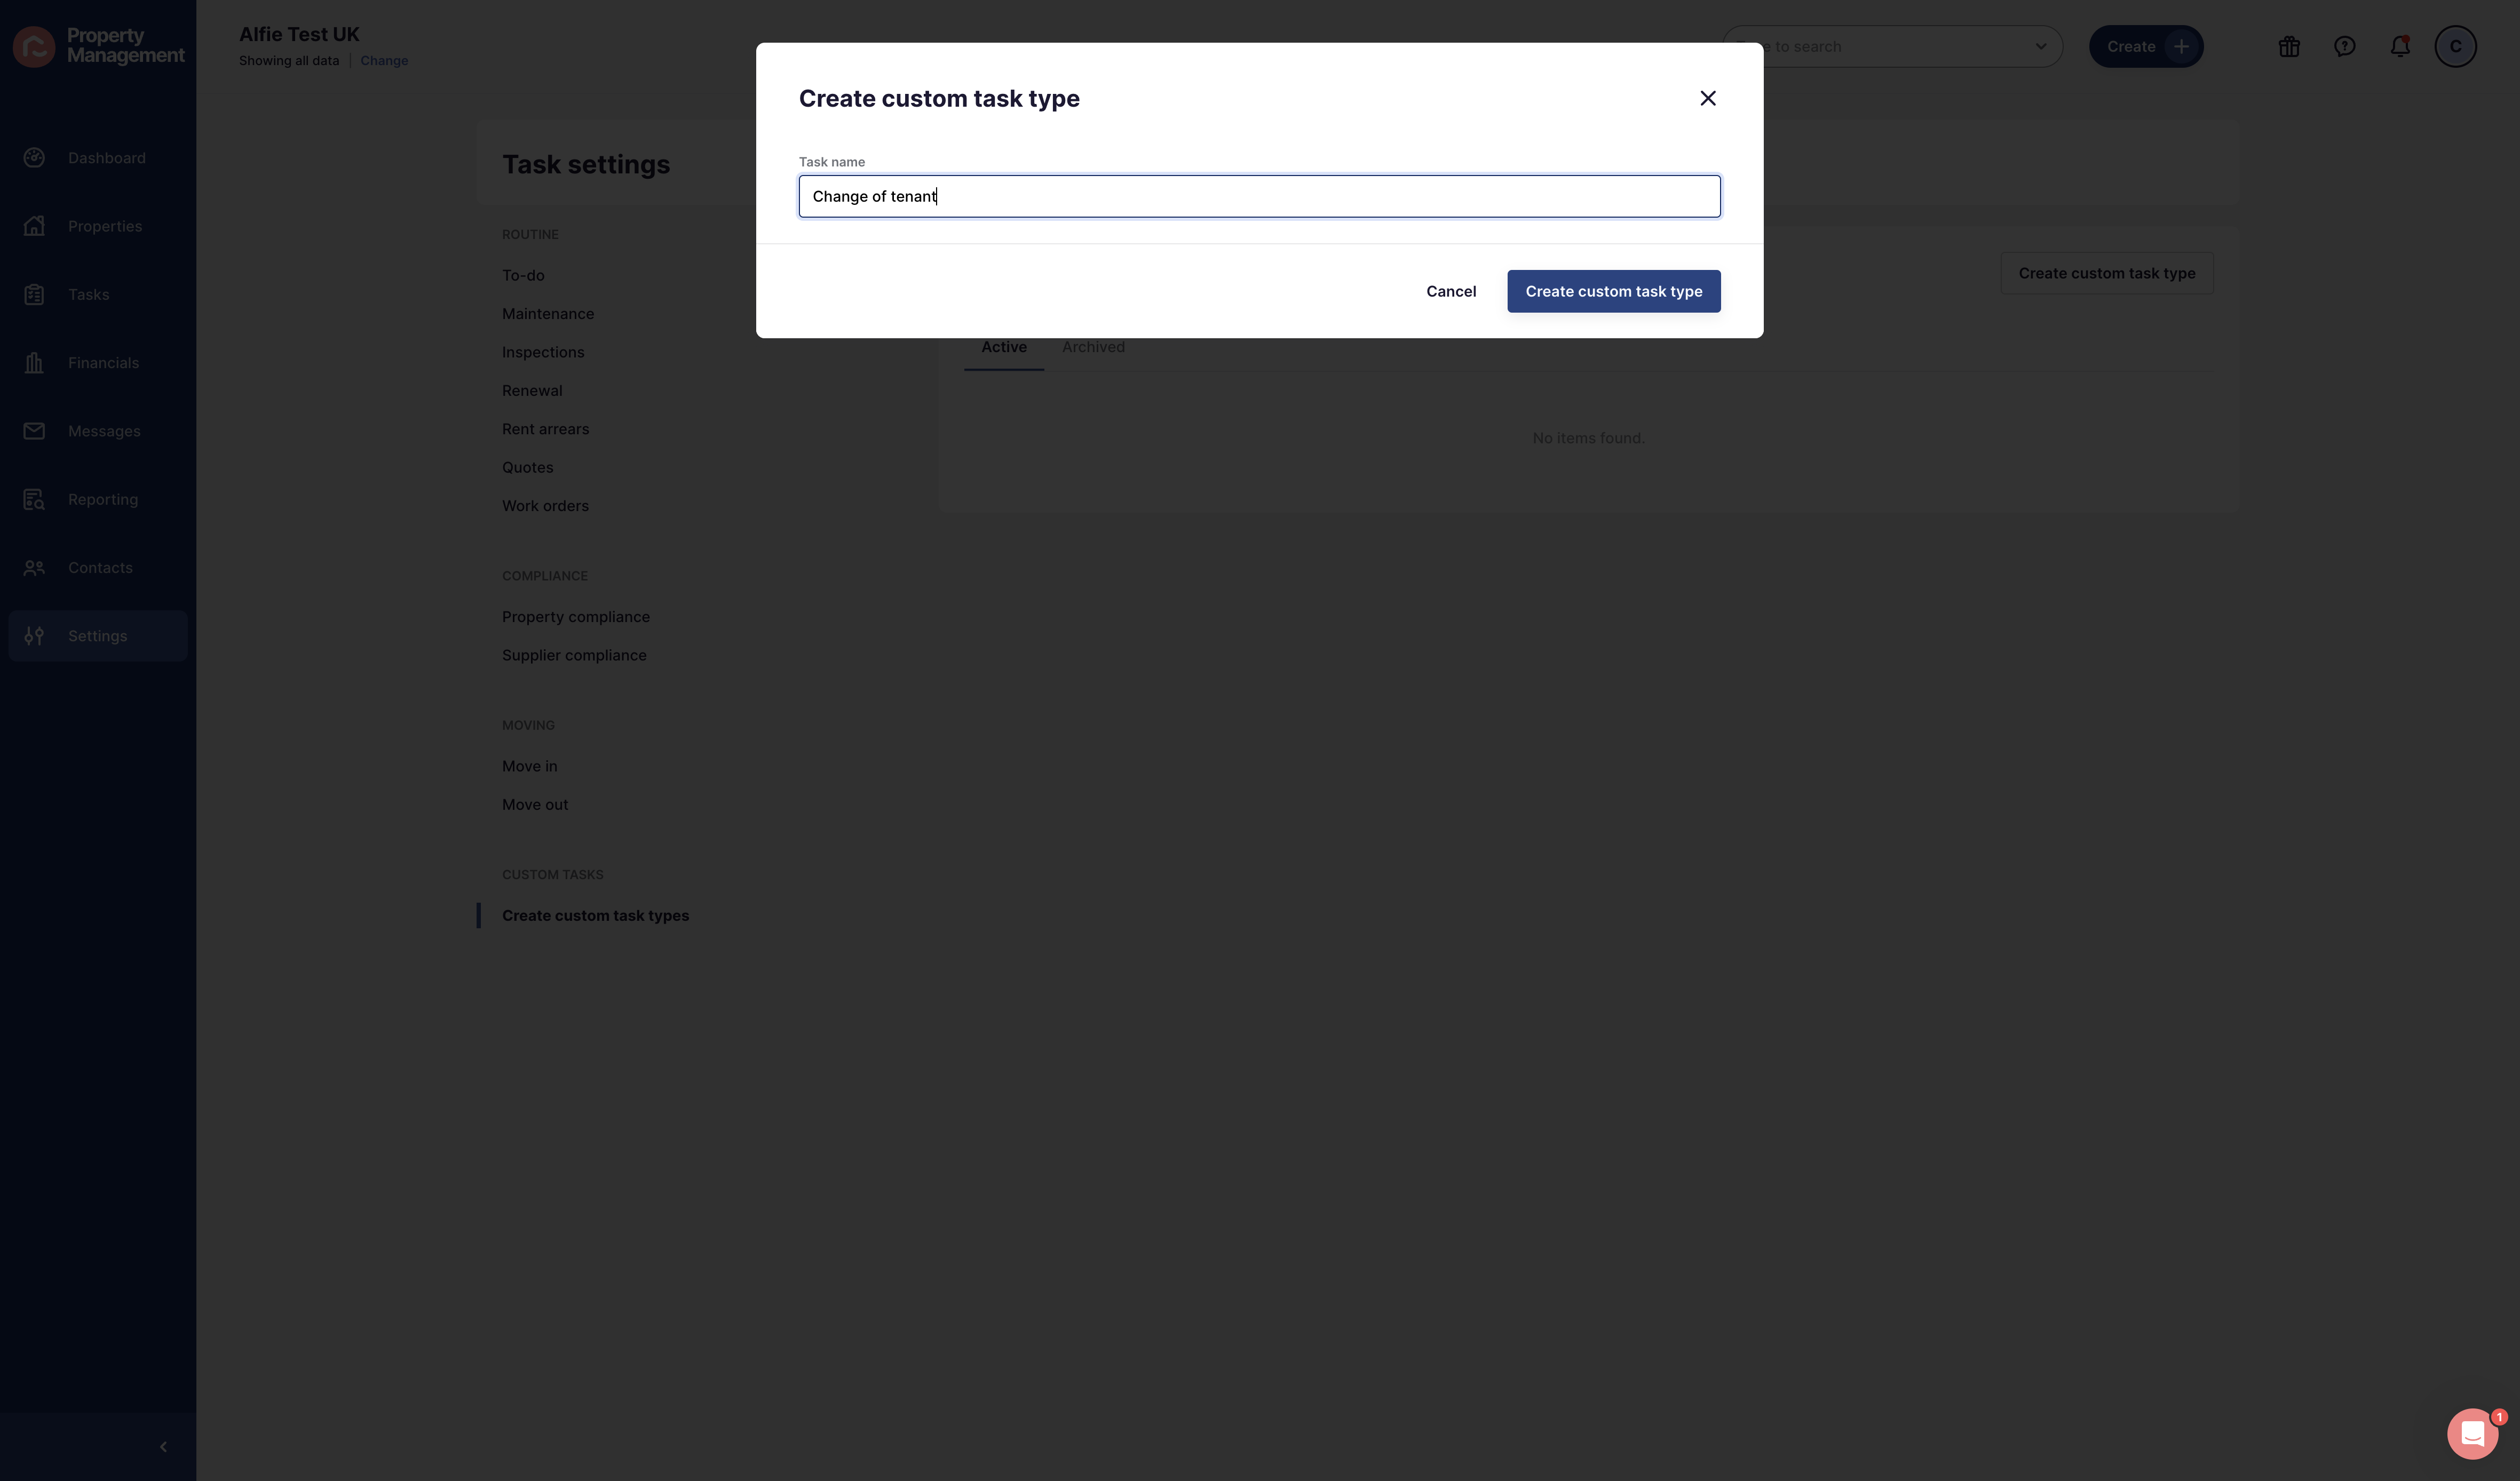Image resolution: width=2520 pixels, height=1481 pixels.
Task: Open the user avatar C menu
Action: (2455, 46)
